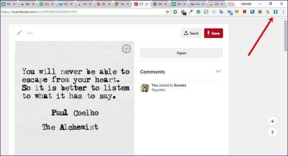Switch to the first 'Ho' tab with the W icon
Image resolution: width=288 pixels, height=156 pixels.
coord(66,4)
